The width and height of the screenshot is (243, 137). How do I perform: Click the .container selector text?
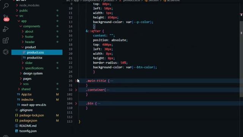tap(95, 90)
